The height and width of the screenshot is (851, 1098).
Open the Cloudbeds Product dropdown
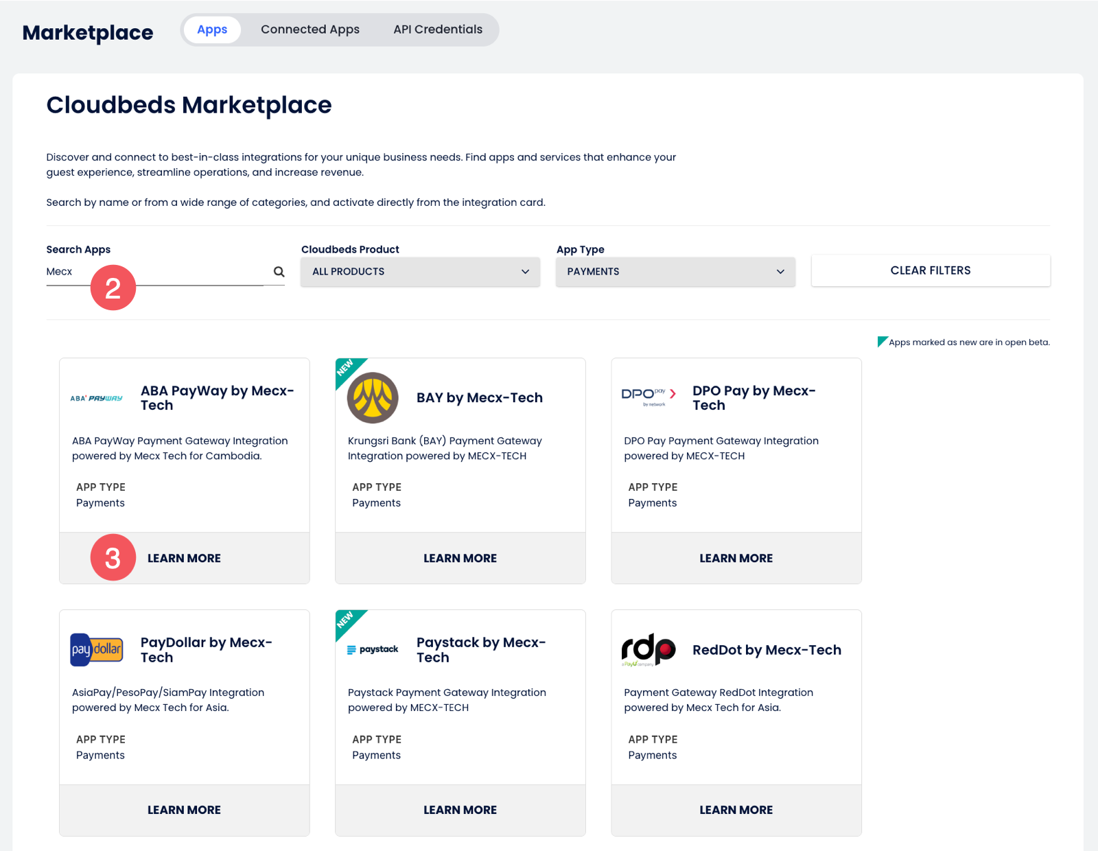coord(420,272)
